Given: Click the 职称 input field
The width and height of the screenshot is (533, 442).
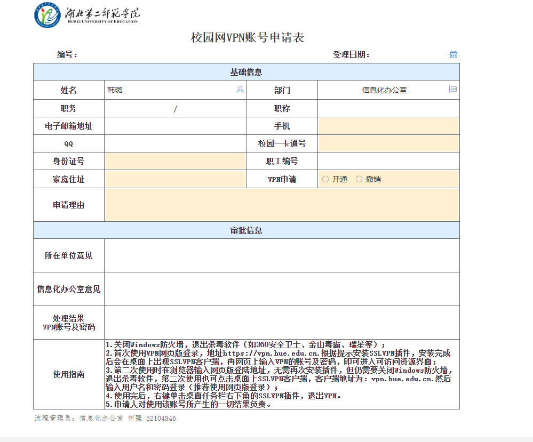Looking at the screenshot, I should click(x=388, y=109).
